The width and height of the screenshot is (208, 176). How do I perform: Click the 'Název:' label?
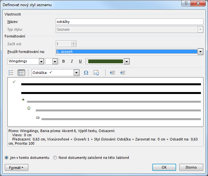click(13, 22)
